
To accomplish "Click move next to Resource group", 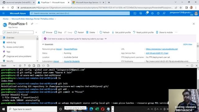I will [59, 49].
